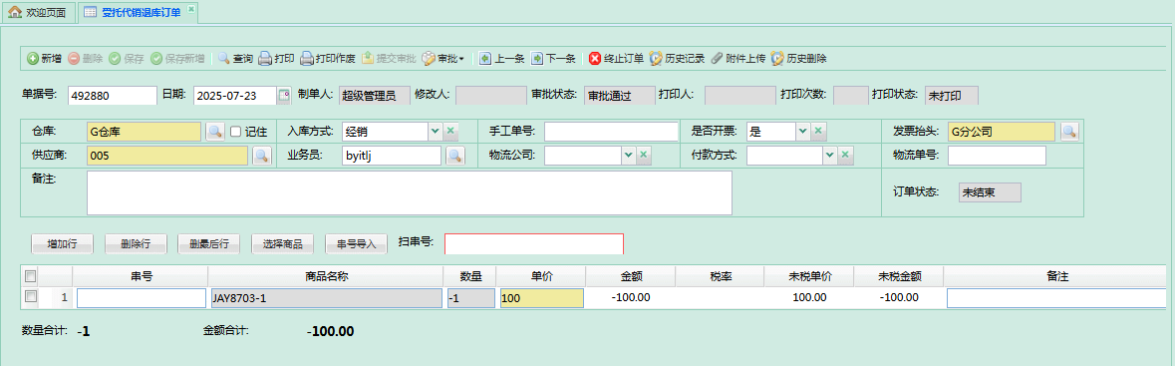Click the 删除行 button
Image resolution: width=1175 pixels, height=366 pixels.
(x=136, y=243)
